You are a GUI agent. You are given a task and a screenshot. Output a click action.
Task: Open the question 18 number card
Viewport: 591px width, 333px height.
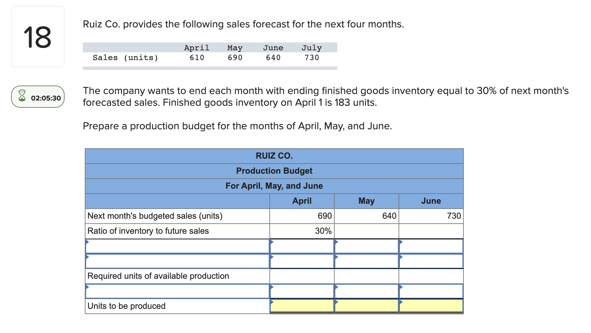coord(38,37)
